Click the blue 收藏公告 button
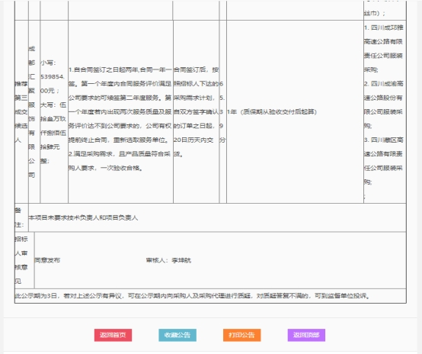Screen dimensions: 422x354 point(177,335)
